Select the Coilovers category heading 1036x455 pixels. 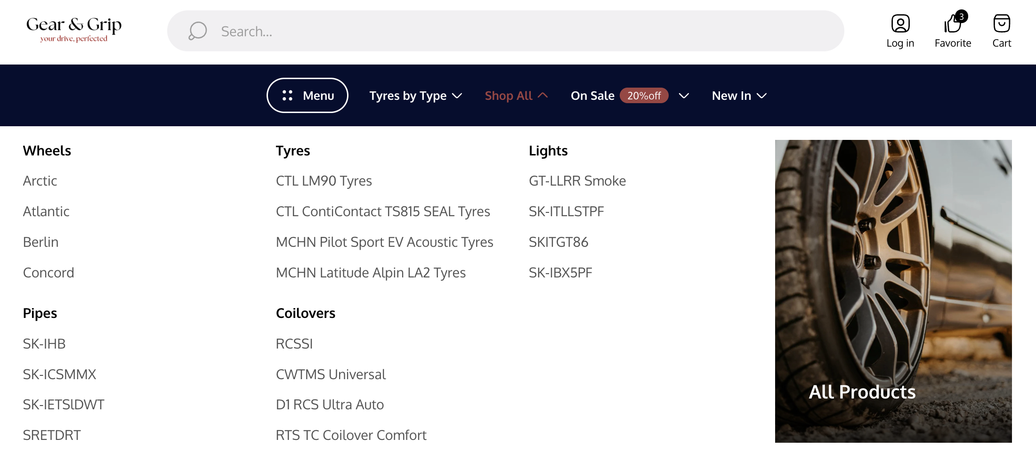(305, 313)
